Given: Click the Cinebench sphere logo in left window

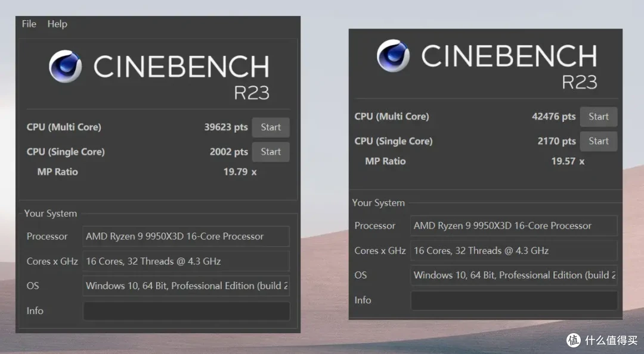Looking at the screenshot, I should [65, 67].
